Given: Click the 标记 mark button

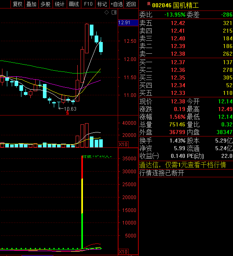Looking at the screenshot, I should 102,4.
